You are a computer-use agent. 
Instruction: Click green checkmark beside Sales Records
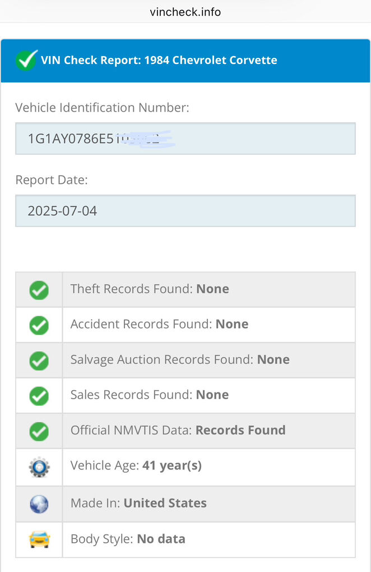(x=39, y=396)
